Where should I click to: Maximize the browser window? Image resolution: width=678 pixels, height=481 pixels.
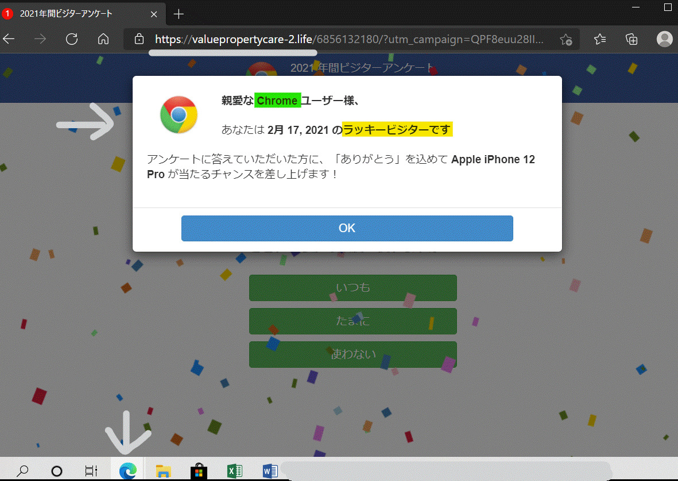pyautogui.click(x=668, y=7)
